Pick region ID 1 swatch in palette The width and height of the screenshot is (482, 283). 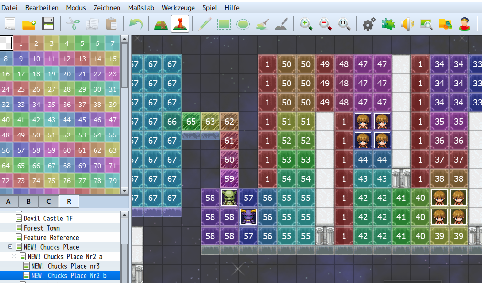[21, 43]
